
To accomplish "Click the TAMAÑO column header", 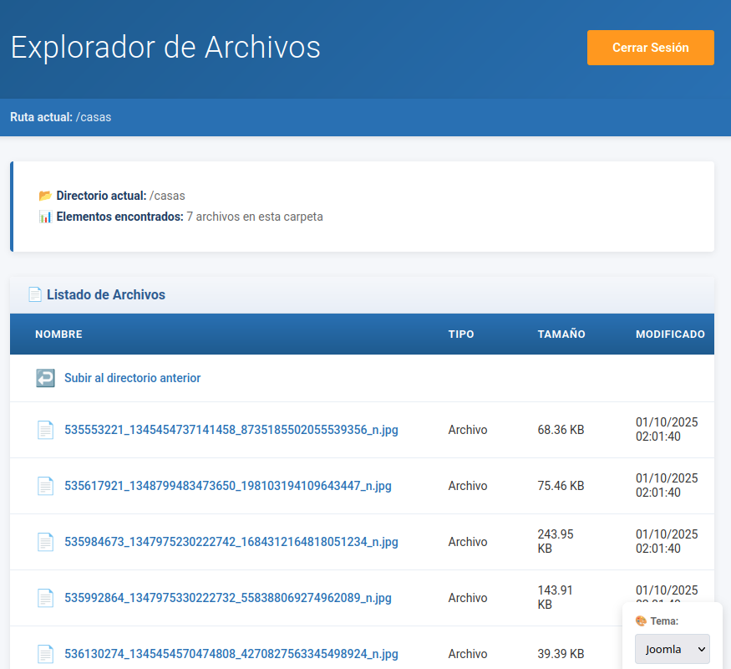I will click(x=561, y=334).
